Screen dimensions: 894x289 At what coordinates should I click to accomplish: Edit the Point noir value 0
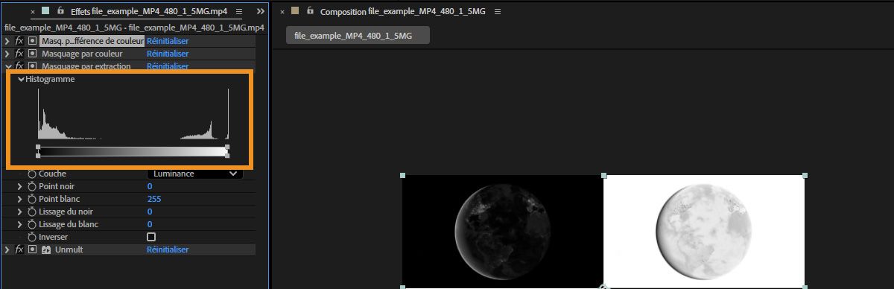150,186
